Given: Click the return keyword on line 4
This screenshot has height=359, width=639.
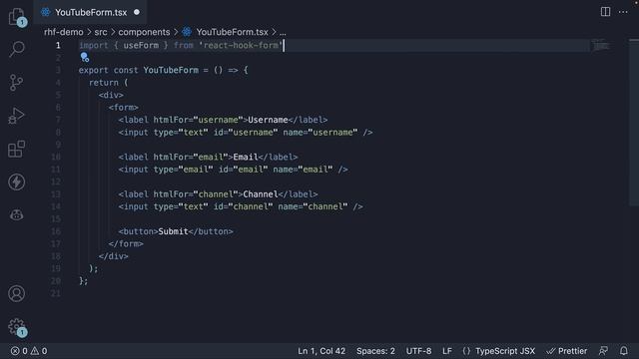Looking at the screenshot, I should 104,83.
